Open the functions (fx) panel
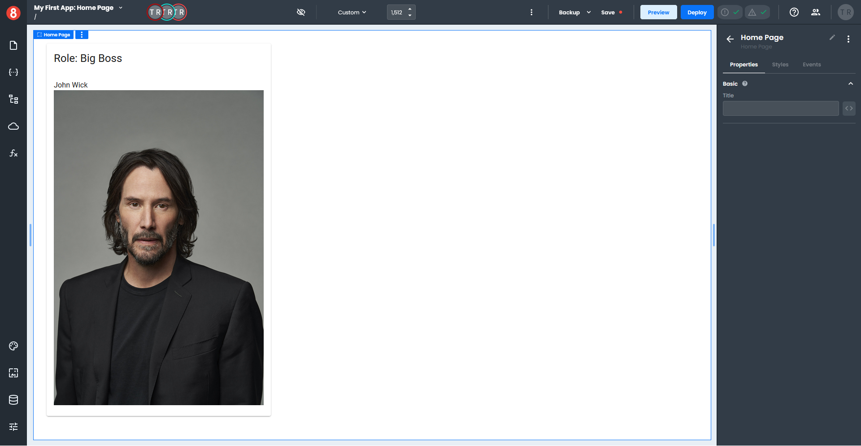Image resolution: width=861 pixels, height=446 pixels. pos(13,153)
